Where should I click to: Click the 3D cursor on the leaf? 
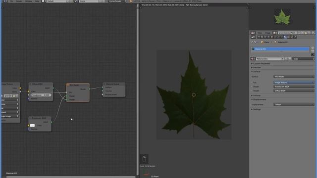point(194,95)
